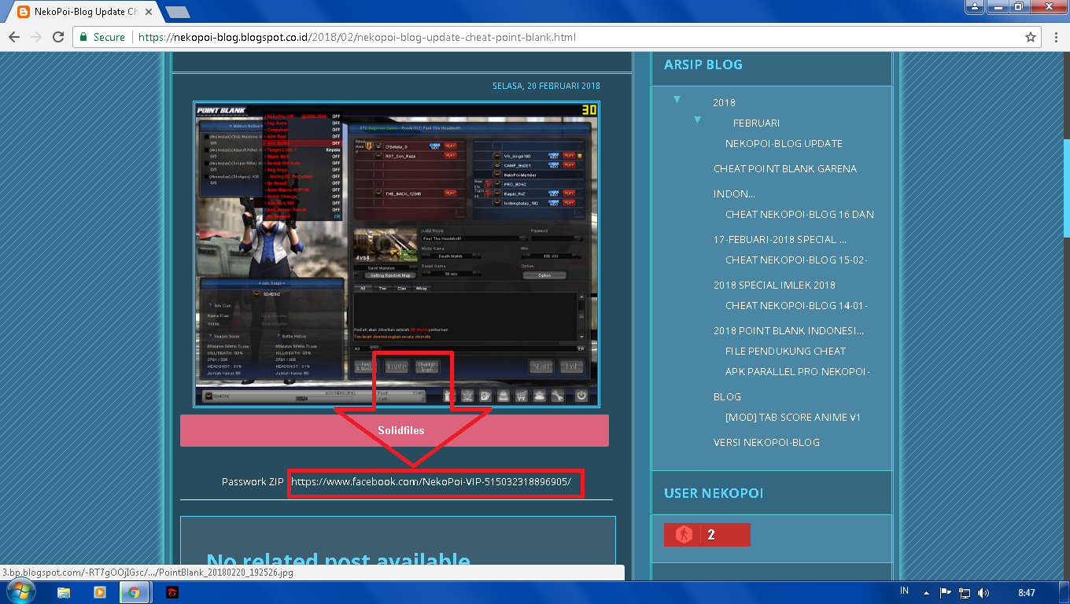Open game settings via the wrench icon
1070x604 pixels.
pyautogui.click(x=557, y=396)
